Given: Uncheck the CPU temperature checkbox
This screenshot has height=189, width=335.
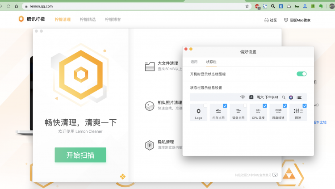Looking at the screenshot, I should (x=265, y=105).
